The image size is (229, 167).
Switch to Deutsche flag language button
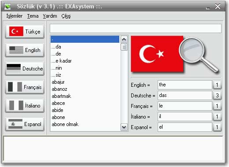(x=25, y=68)
